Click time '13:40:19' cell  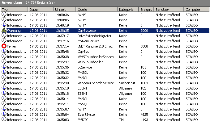62,25
